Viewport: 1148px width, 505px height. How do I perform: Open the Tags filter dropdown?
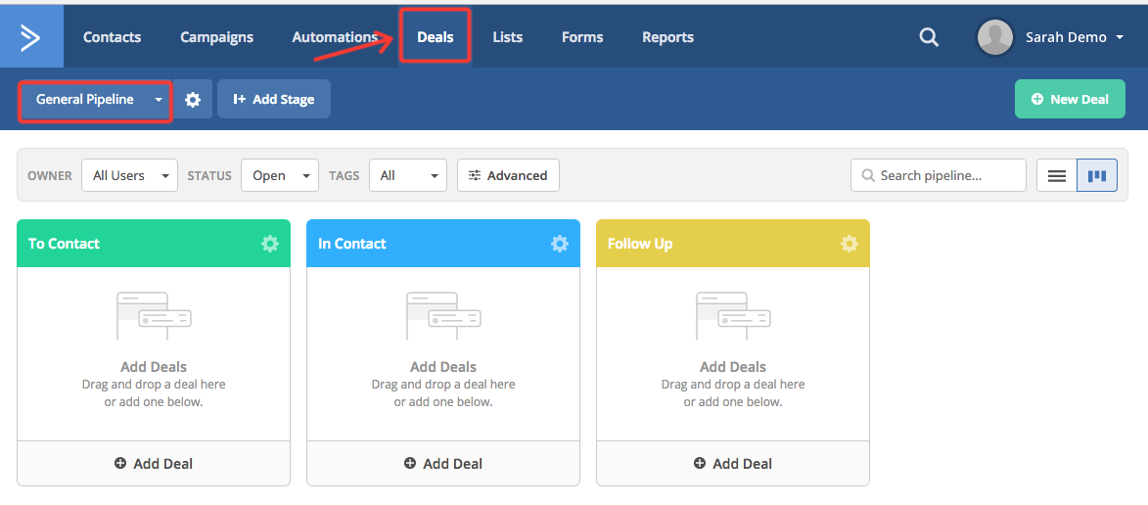tap(409, 176)
